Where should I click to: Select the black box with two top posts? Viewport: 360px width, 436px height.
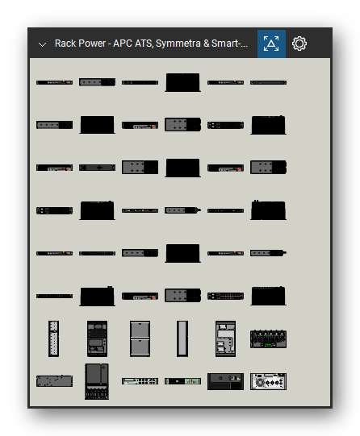pos(269,210)
